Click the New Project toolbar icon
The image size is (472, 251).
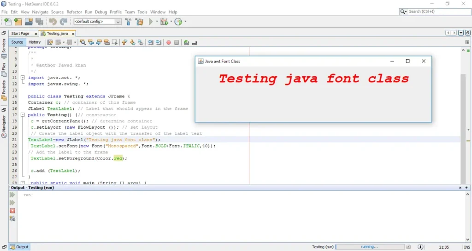point(18,22)
